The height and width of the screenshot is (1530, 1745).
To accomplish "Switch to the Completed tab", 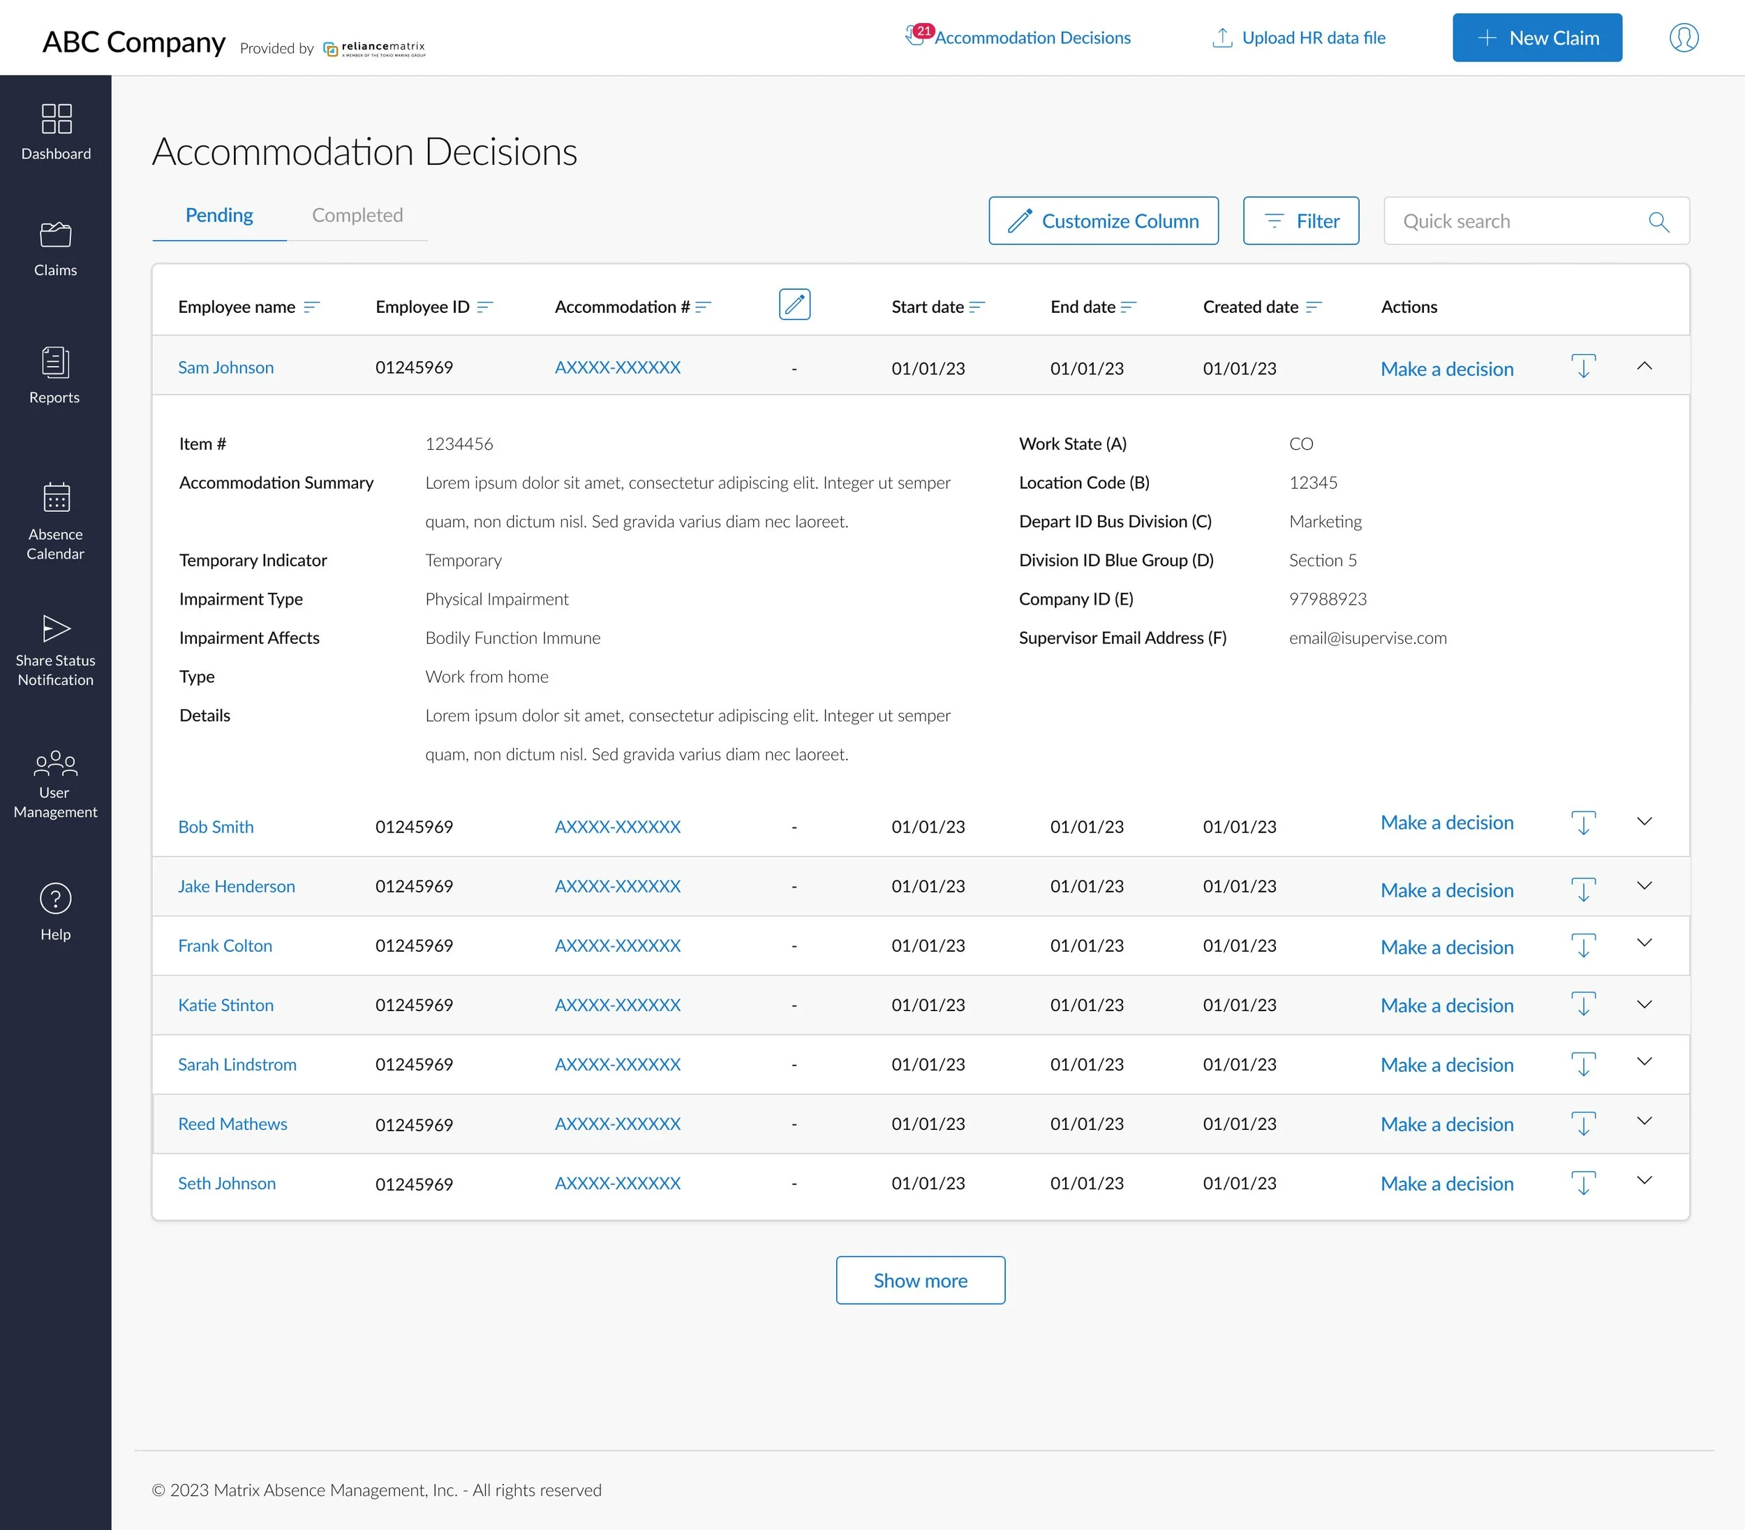I will pyautogui.click(x=357, y=215).
